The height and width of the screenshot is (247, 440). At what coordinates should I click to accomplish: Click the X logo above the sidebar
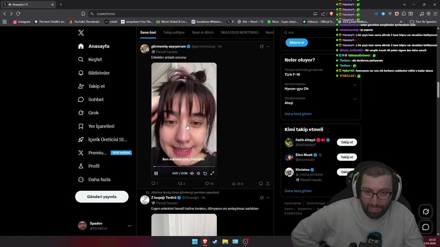click(81, 33)
